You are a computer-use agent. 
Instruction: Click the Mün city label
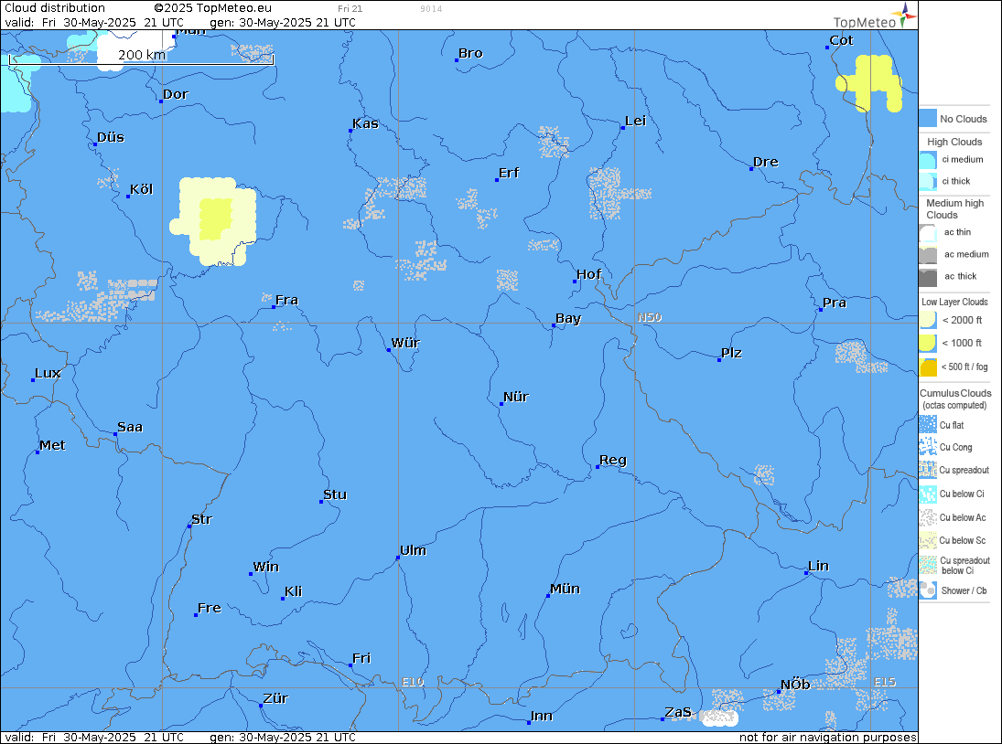(x=565, y=589)
